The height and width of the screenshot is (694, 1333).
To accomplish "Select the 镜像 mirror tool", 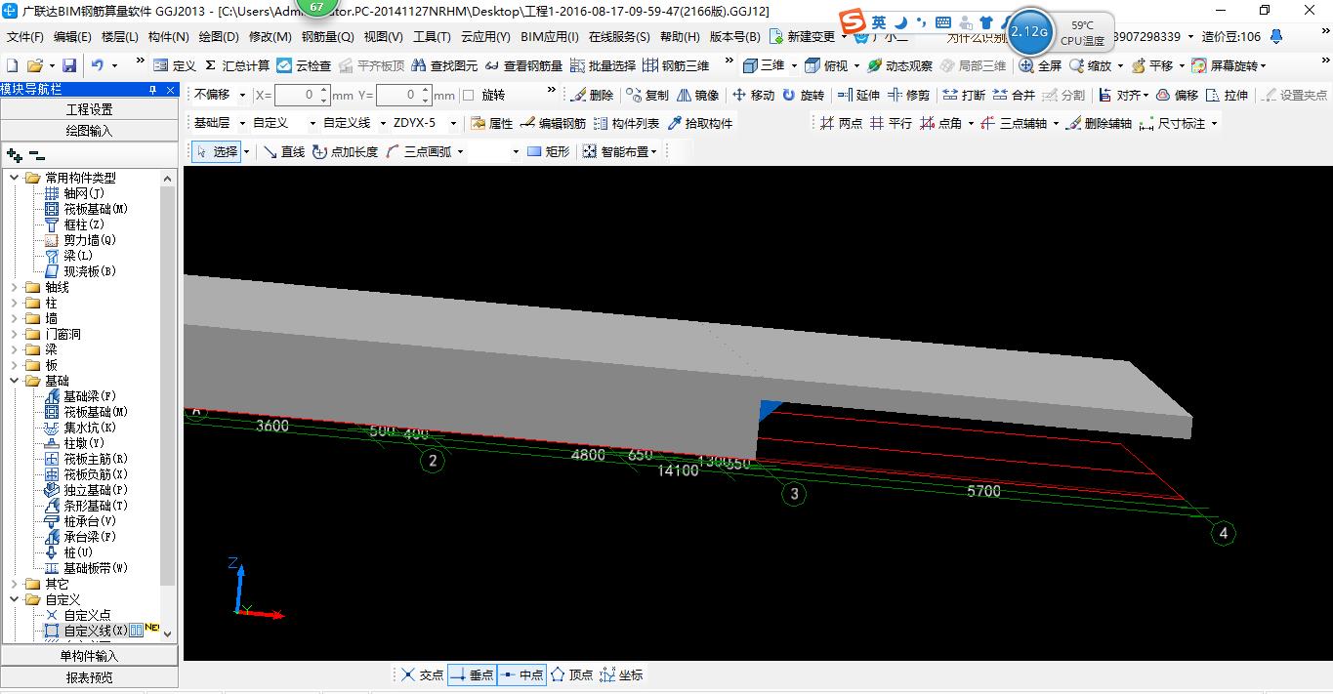I will pos(697,95).
